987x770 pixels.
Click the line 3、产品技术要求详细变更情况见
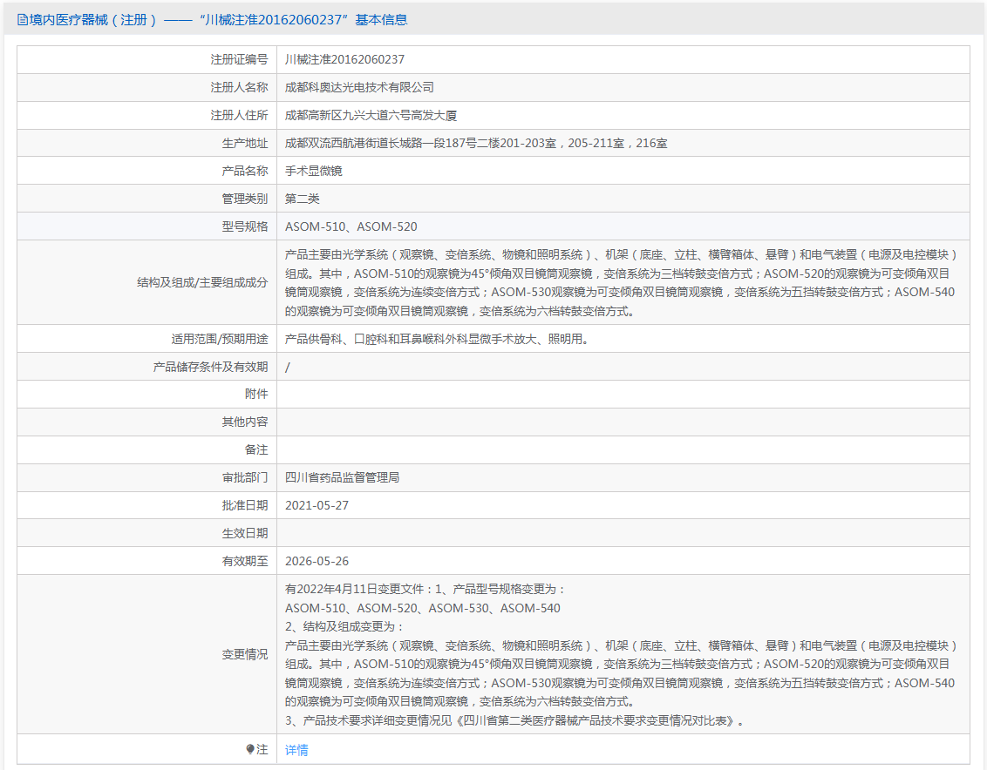[x=515, y=721]
